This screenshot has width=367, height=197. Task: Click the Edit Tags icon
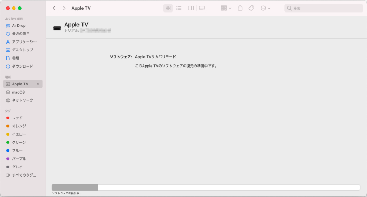click(x=251, y=8)
